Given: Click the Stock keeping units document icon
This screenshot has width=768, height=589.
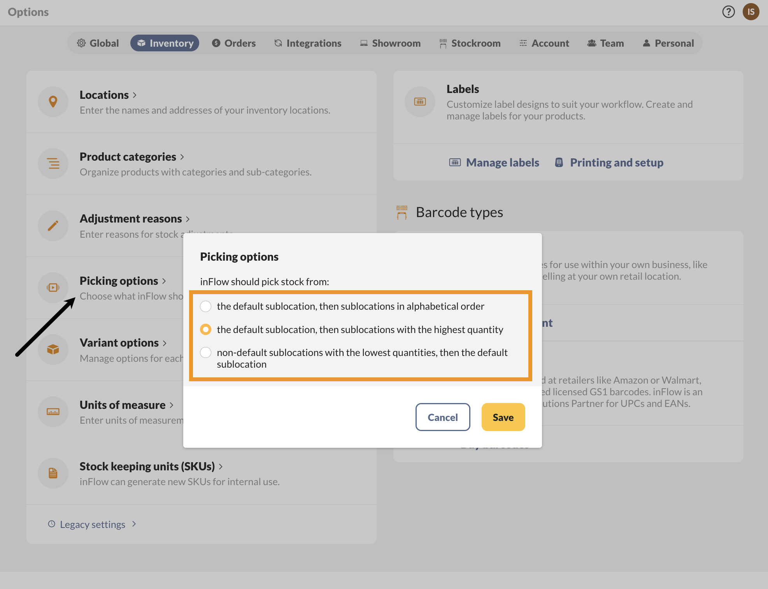Looking at the screenshot, I should 53,473.
